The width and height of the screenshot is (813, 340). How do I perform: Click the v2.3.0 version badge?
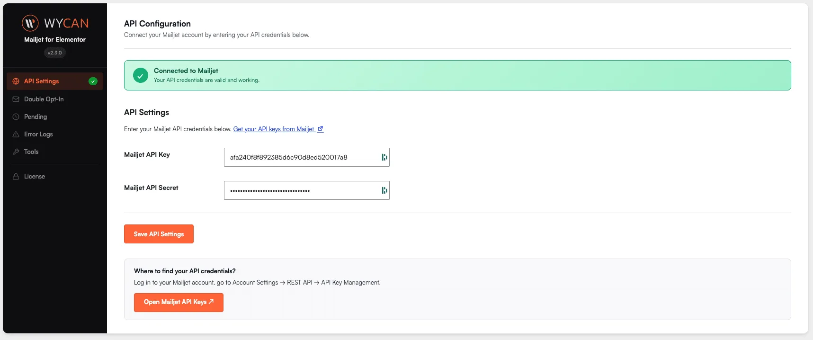(x=55, y=53)
